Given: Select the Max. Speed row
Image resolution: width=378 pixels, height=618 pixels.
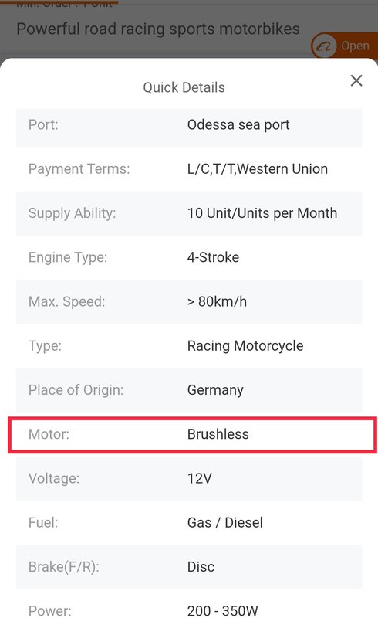Looking at the screenshot, I should pos(189,302).
